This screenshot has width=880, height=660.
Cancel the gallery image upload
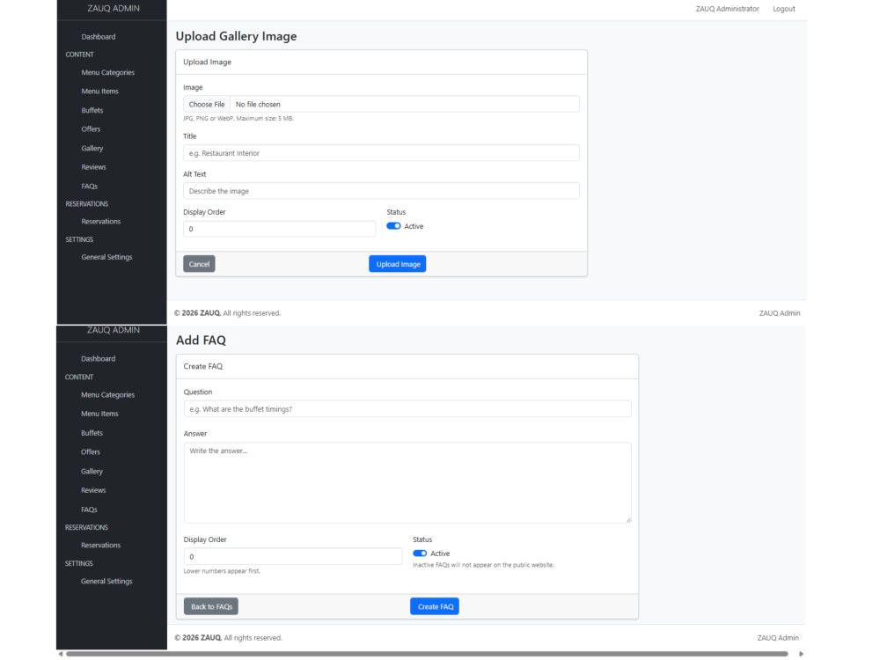tap(199, 264)
